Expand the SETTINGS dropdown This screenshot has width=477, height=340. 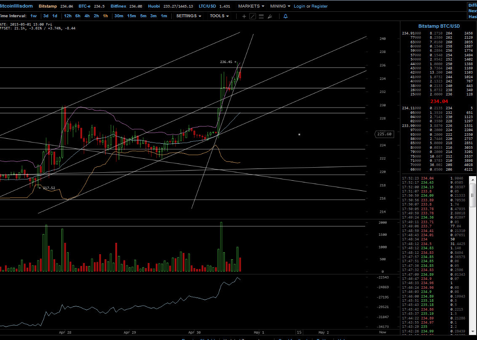point(189,16)
